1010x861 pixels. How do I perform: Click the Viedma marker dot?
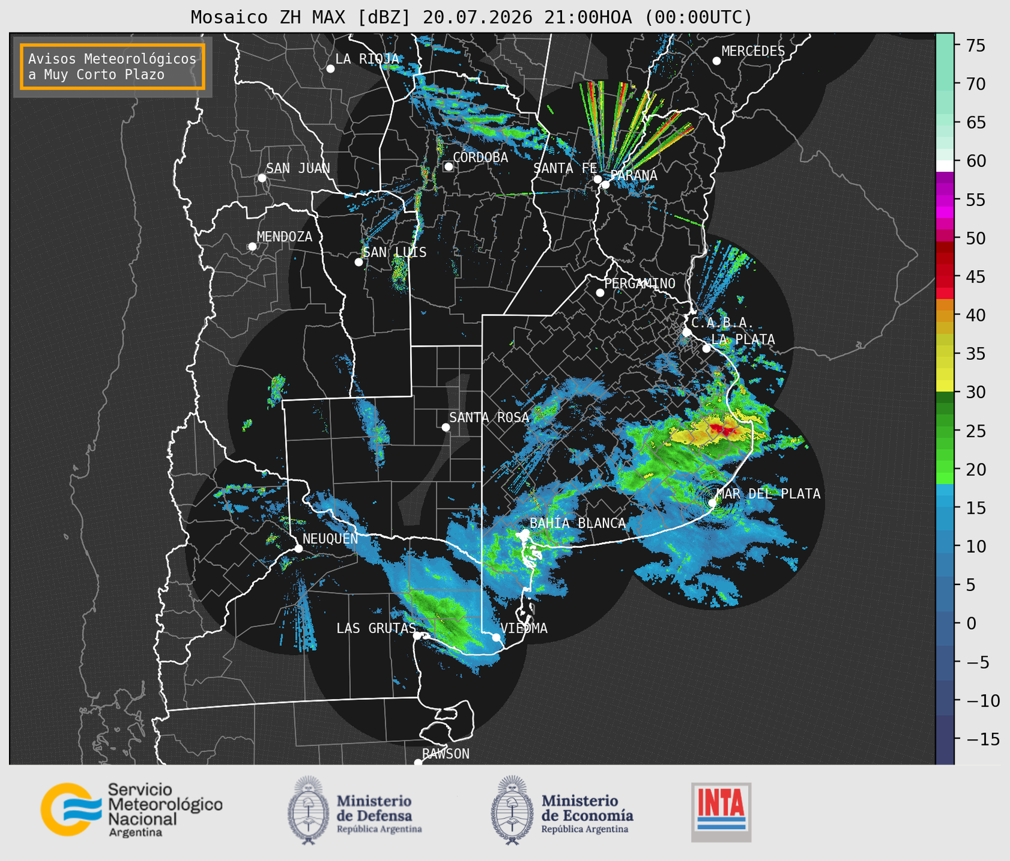(x=496, y=637)
